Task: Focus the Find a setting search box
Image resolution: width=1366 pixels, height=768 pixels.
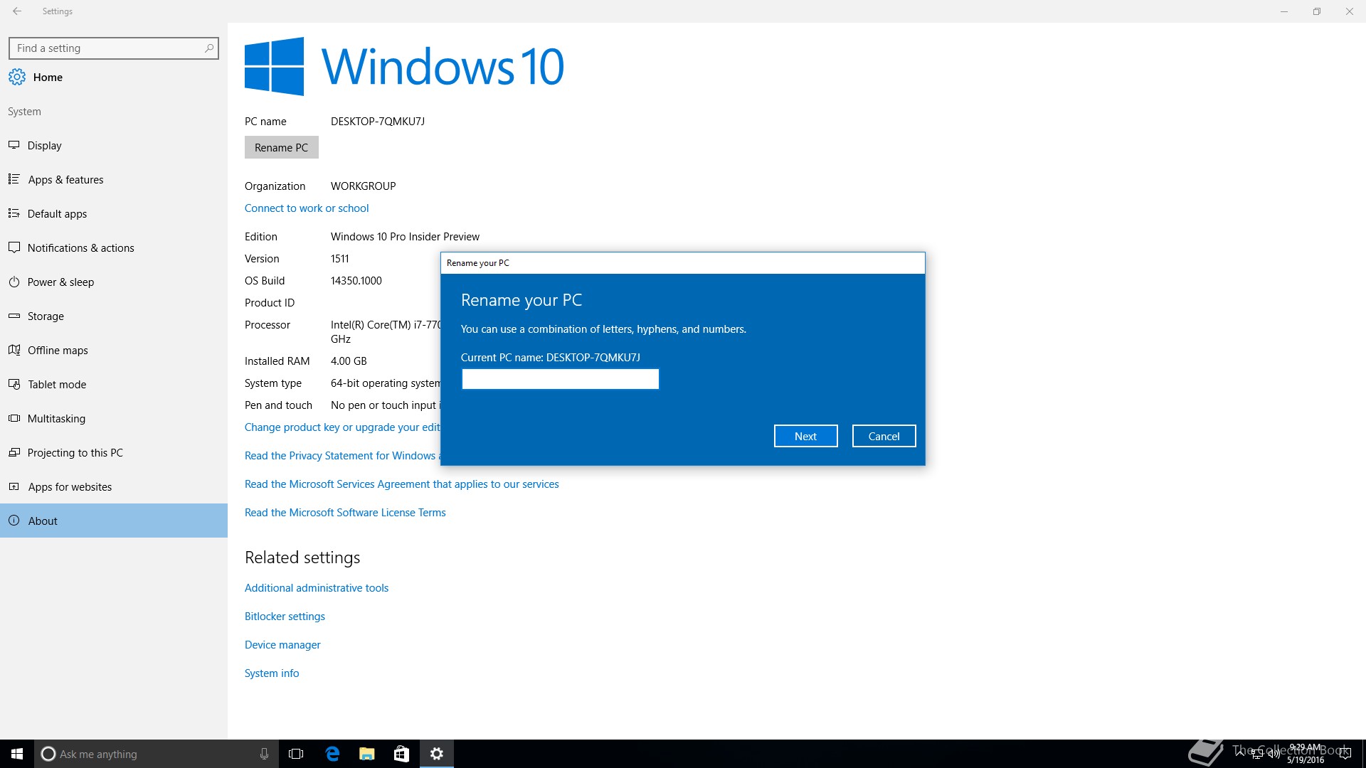Action: pyautogui.click(x=114, y=48)
